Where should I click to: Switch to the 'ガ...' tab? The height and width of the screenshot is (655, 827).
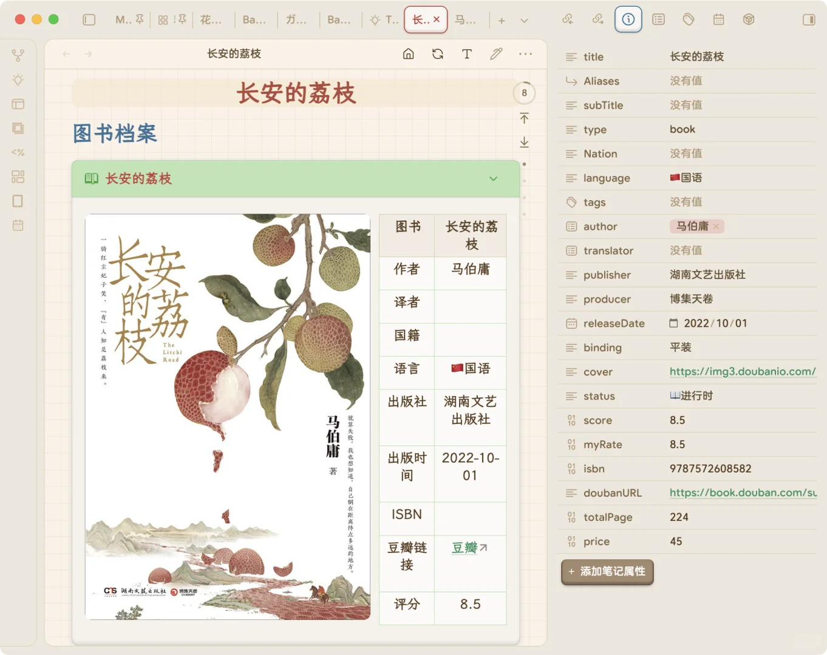coord(296,19)
